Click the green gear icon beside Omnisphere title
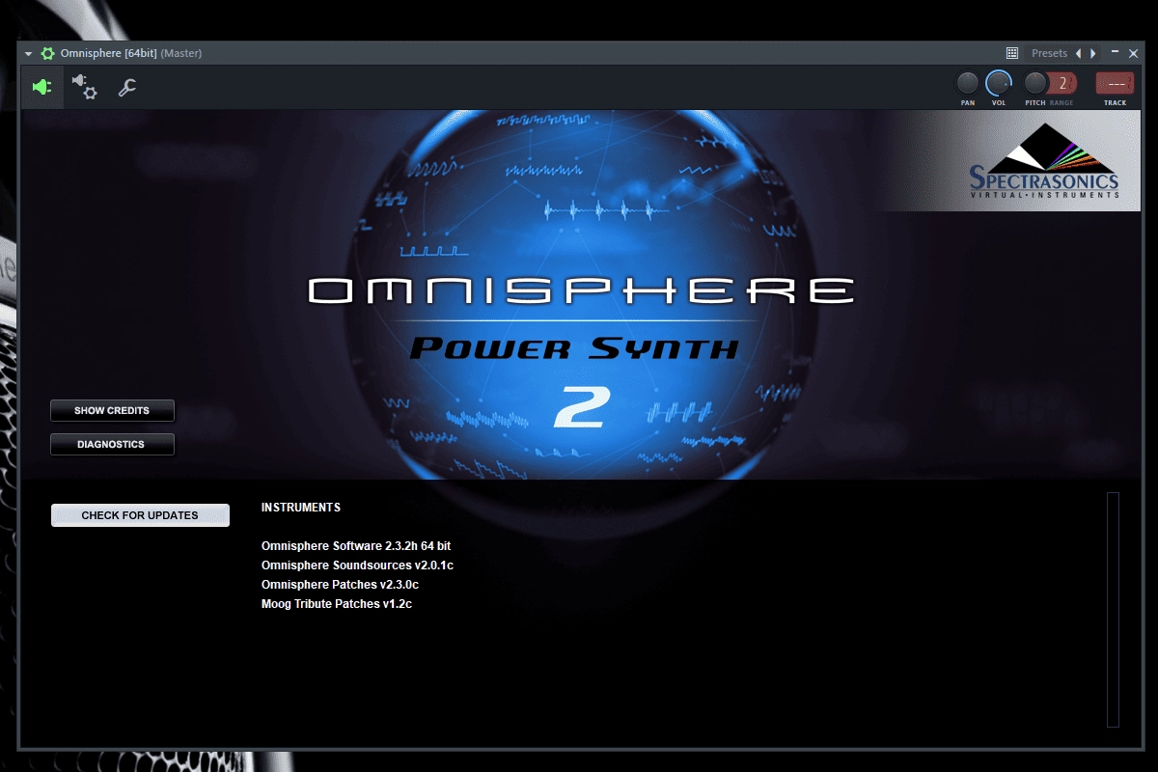This screenshot has width=1158, height=772. pos(47,53)
